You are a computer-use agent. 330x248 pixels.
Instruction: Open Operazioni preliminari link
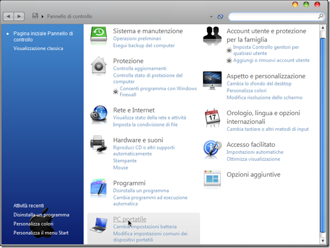137,38
